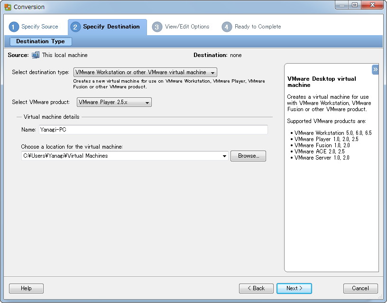Collapse the VMware Desktop info panel chevron

click(375, 69)
